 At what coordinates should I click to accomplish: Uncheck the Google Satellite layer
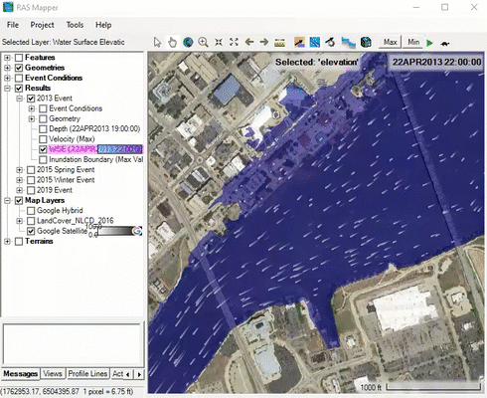point(31,231)
